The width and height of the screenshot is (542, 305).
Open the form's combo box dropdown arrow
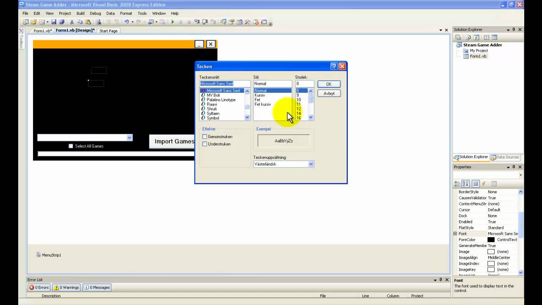(130, 137)
